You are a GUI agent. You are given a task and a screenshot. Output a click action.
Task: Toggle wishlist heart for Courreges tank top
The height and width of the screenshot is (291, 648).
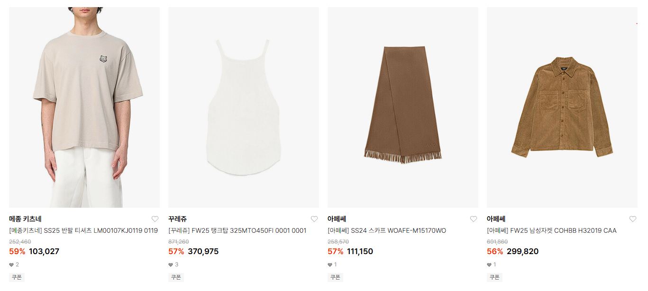click(x=314, y=219)
